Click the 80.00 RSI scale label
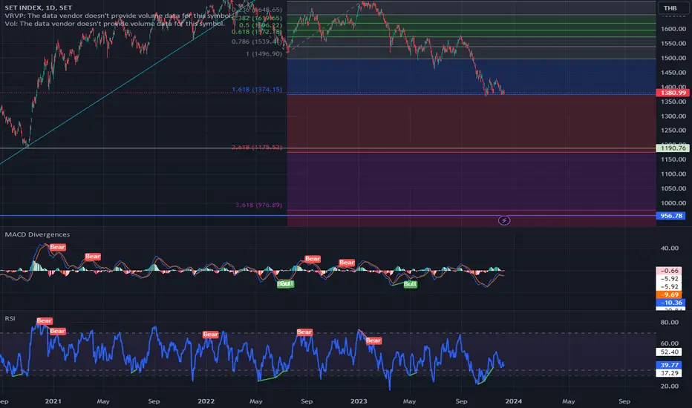The image size is (692, 408). tap(669, 322)
